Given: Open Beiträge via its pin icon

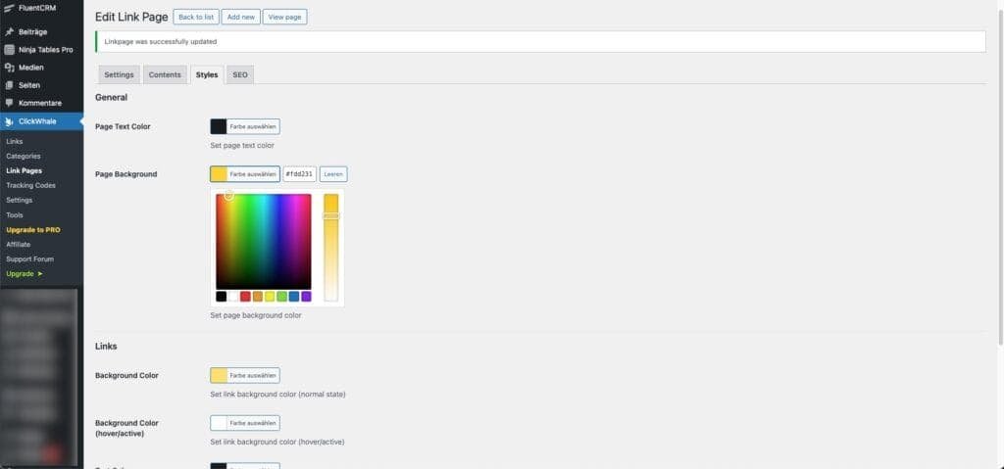Looking at the screenshot, I should 9,32.
